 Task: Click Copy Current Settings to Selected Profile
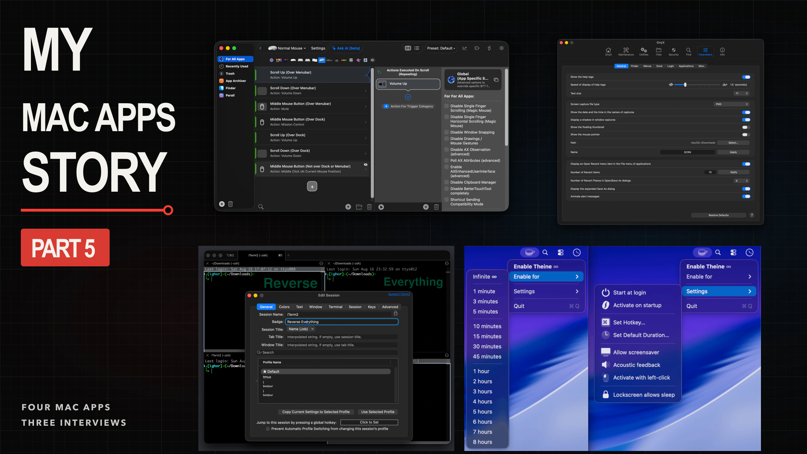tap(316, 412)
